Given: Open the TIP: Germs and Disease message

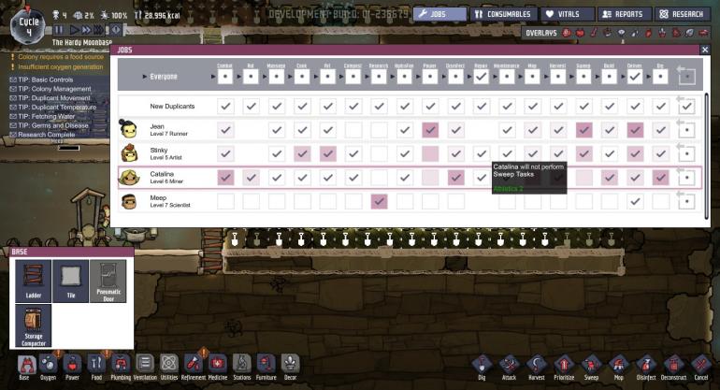Looking at the screenshot, I should (x=50, y=125).
